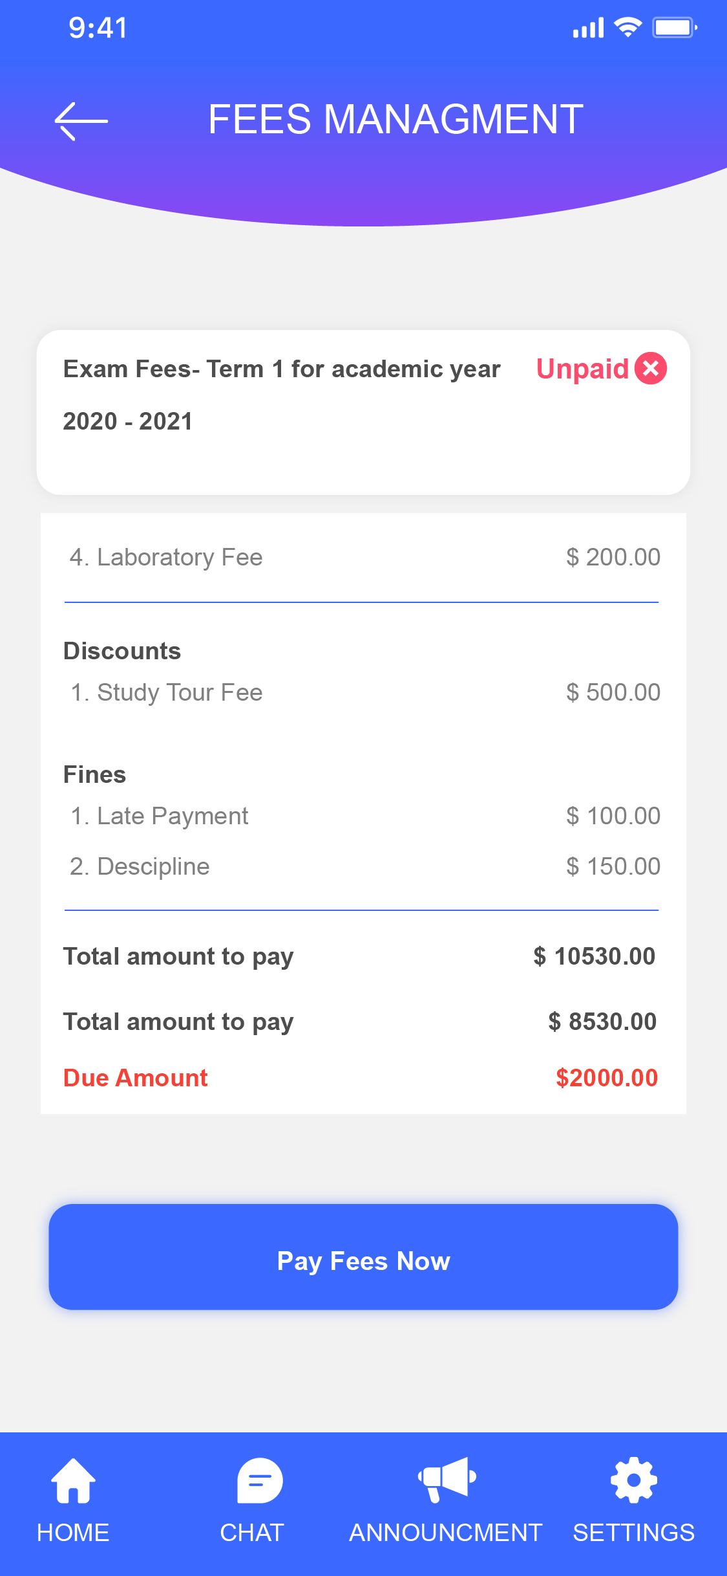Viewport: 727px width, 1576px height.
Task: Switch to the SETTINGS tab label
Action: pyautogui.click(x=633, y=1533)
